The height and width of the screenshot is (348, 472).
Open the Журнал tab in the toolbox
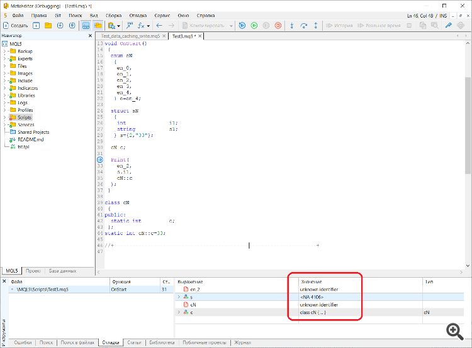click(242, 343)
